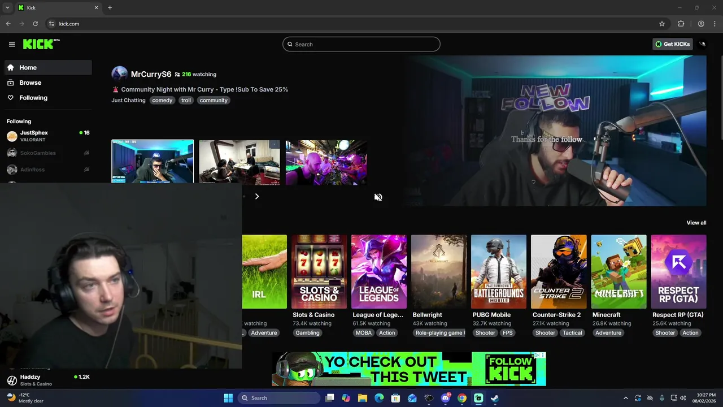
Task: Click Role-playing game tag under Bellwright
Action: coord(439,333)
